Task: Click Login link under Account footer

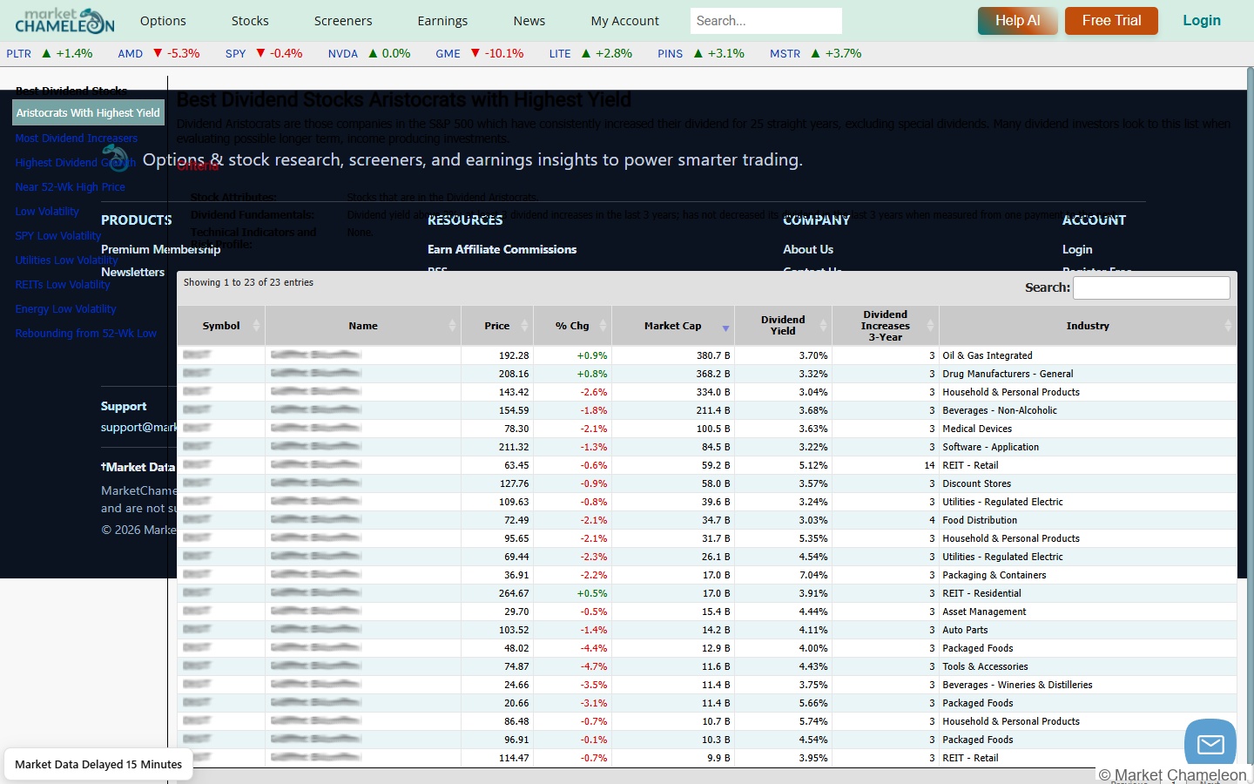Action: [x=1077, y=249]
